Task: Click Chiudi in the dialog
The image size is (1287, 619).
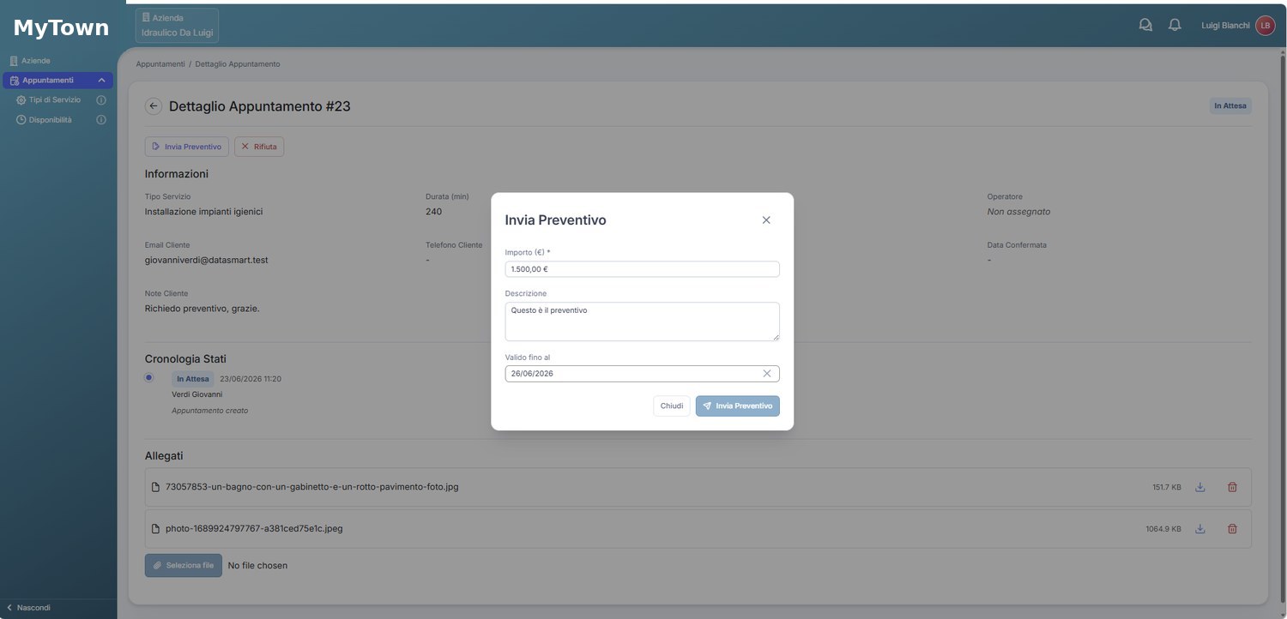Action: [x=672, y=406]
